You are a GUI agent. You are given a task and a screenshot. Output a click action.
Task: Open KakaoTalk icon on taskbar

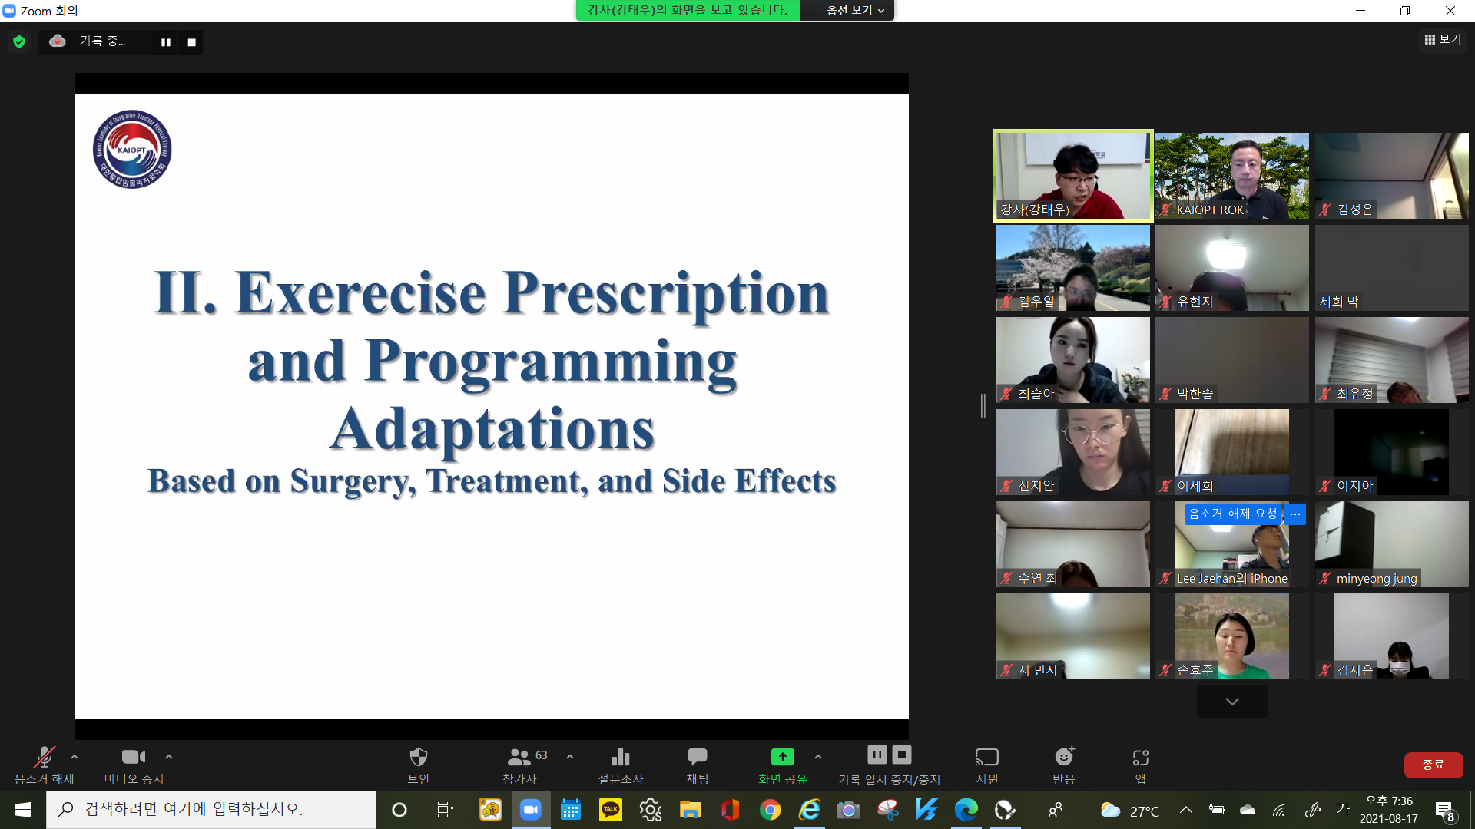click(611, 810)
